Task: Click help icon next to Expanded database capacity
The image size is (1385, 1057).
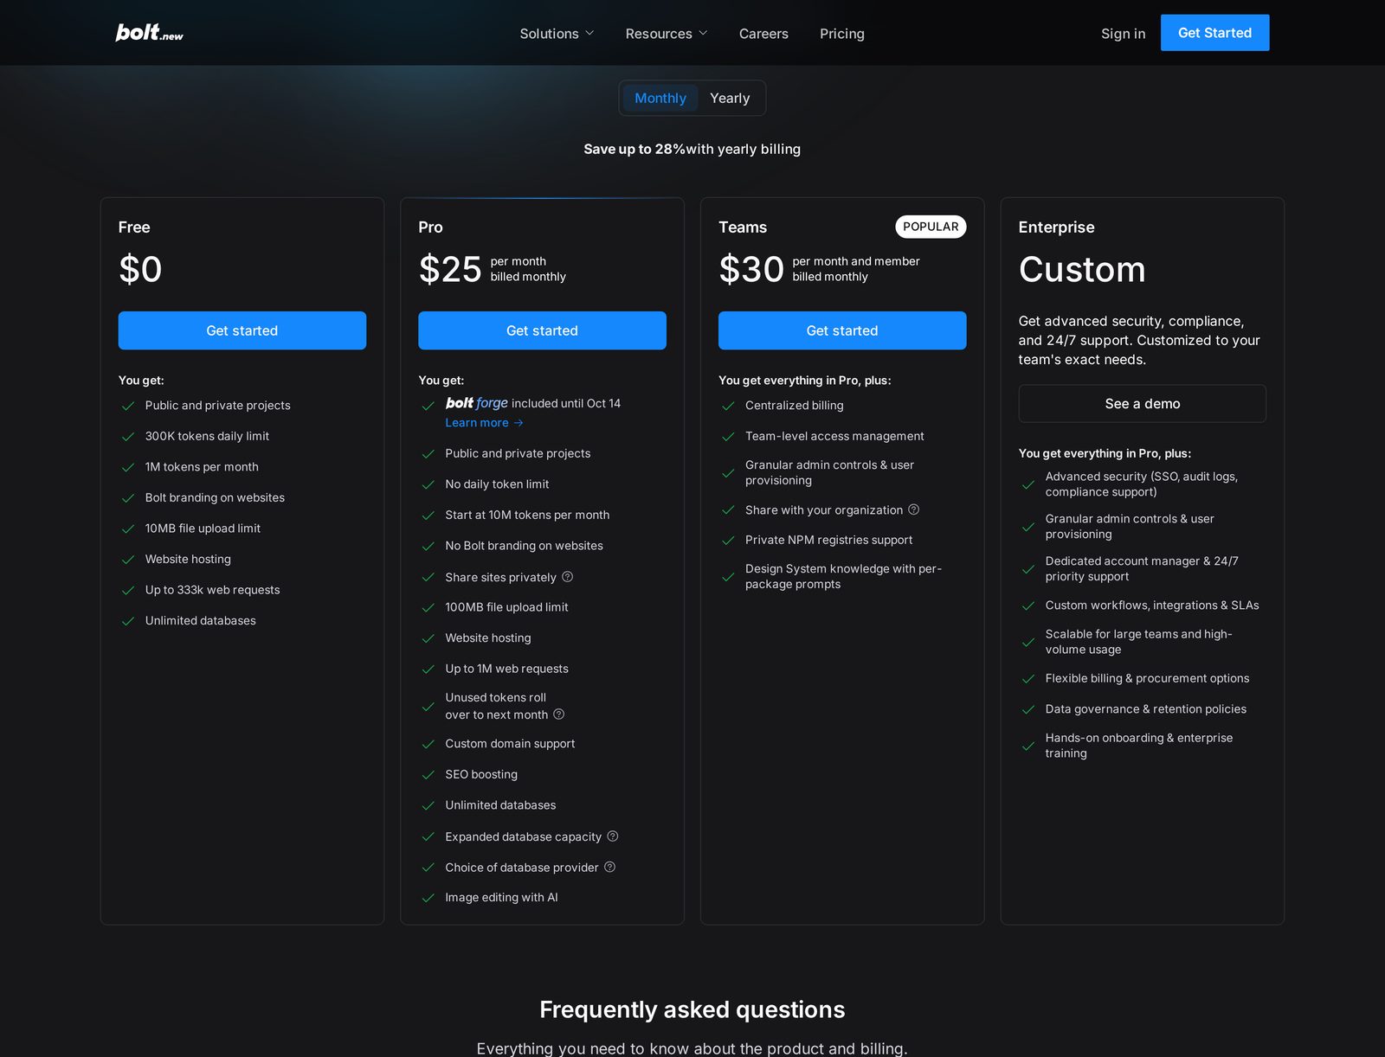Action: click(613, 836)
